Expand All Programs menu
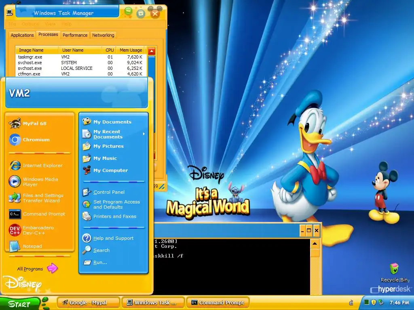This screenshot has height=310, width=414. (x=37, y=268)
